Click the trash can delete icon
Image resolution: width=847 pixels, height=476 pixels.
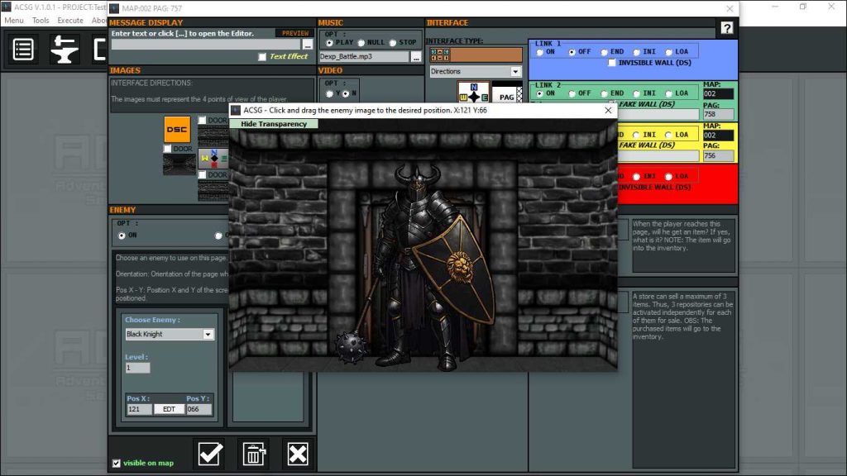click(x=254, y=454)
